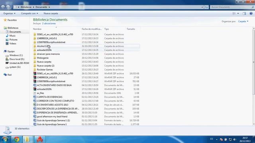Screen dimensions: 255x143
Task: Click the Nueva carpeta button
Action: [51, 14]
